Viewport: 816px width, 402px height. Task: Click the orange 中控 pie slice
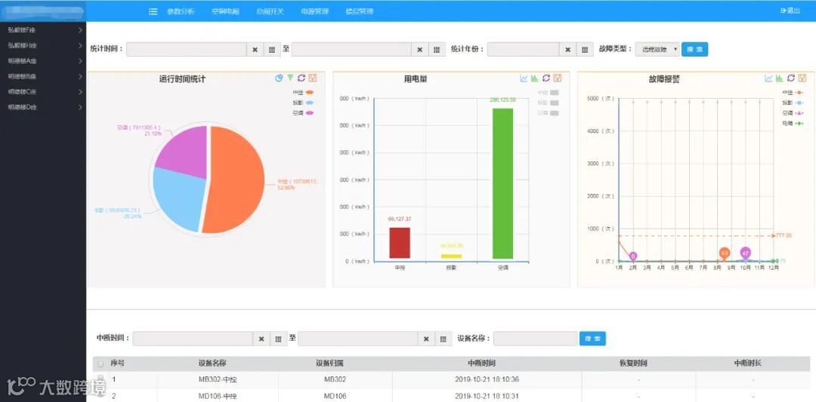coord(236,180)
